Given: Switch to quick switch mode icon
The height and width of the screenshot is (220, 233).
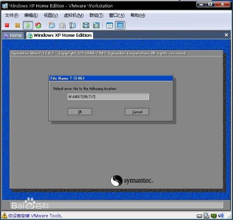Looking at the screenshot, I should coord(96,25).
